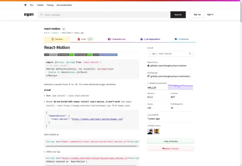Click the Report malware button
This screenshot has width=242, height=166.
pos(170,149)
